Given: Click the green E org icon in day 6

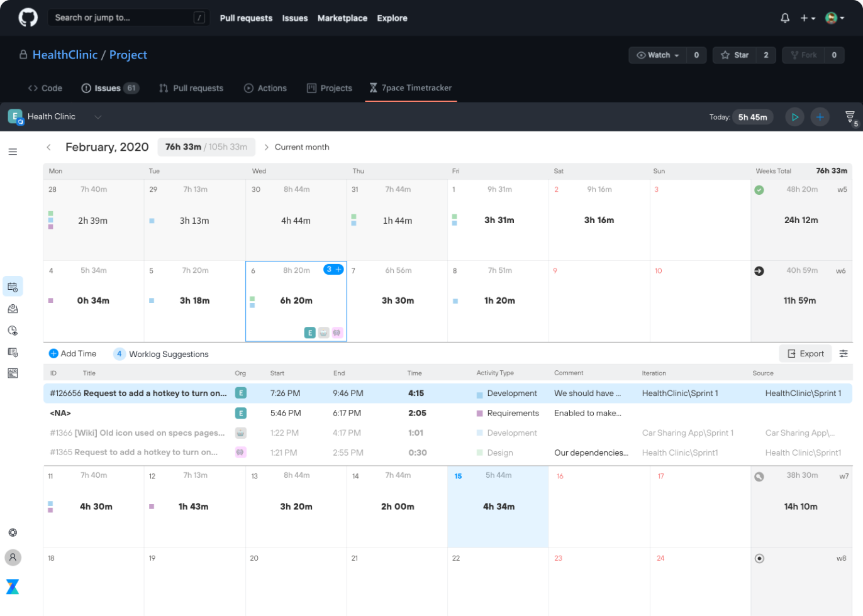Looking at the screenshot, I should coord(309,333).
